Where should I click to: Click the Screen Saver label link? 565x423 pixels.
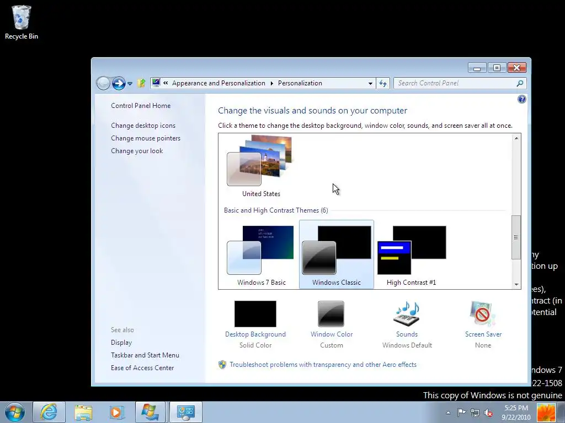483,334
